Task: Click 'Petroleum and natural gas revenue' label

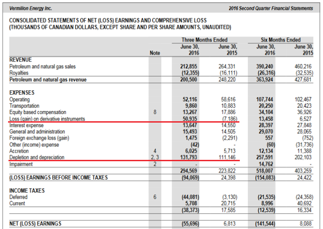Action: pos(48,80)
